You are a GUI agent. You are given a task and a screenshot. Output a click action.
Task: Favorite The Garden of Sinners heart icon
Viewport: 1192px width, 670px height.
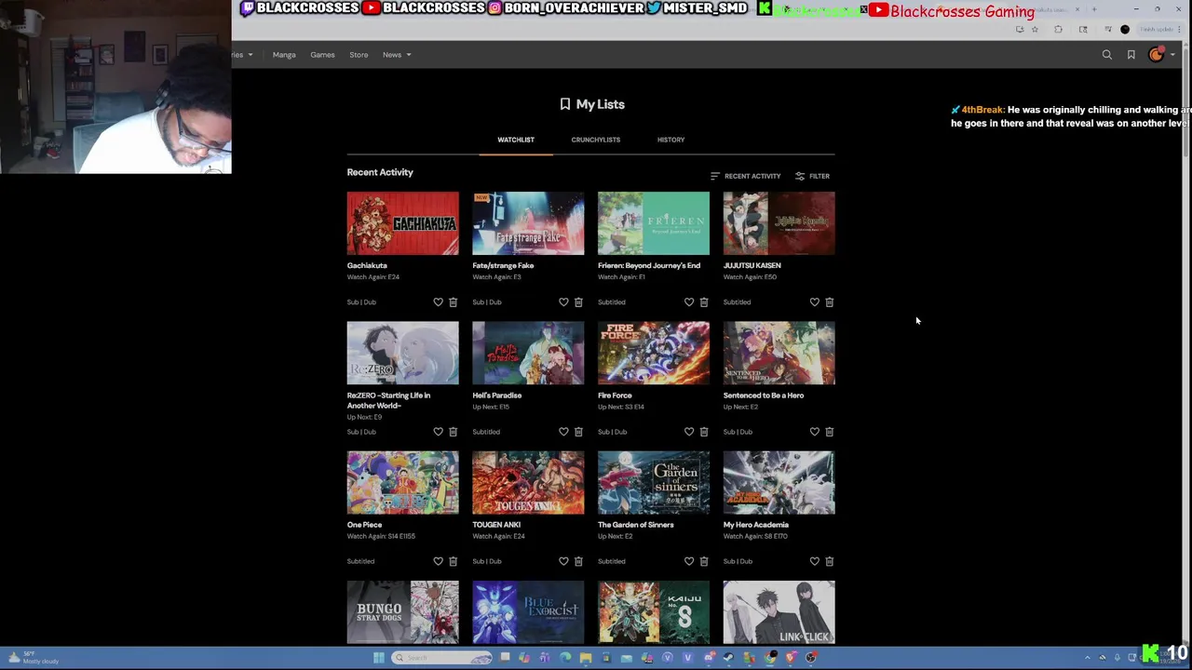(689, 561)
